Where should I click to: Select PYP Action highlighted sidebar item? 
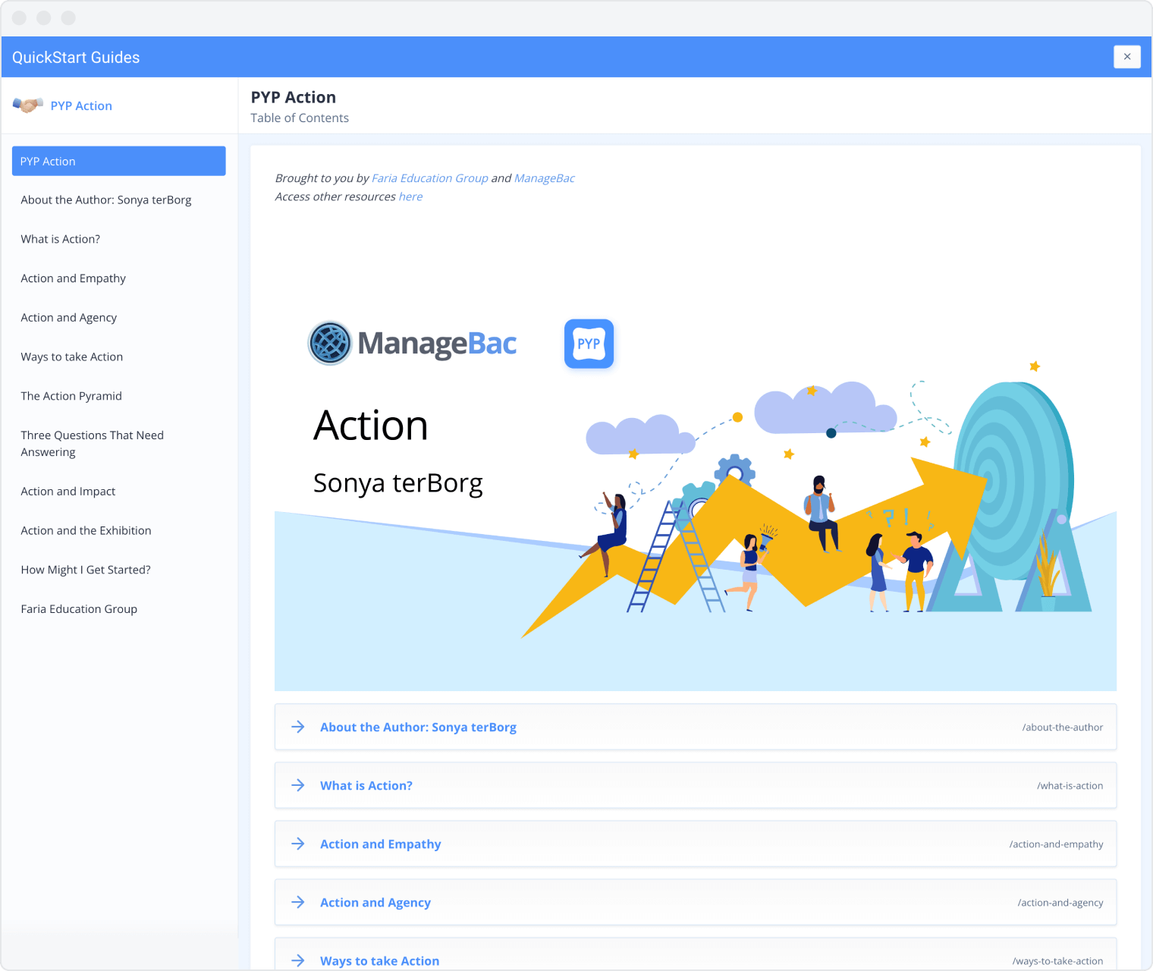click(x=119, y=161)
